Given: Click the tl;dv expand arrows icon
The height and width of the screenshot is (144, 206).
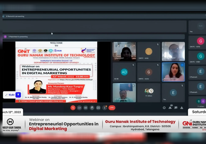Looking at the screenshot, I should 6,95.
